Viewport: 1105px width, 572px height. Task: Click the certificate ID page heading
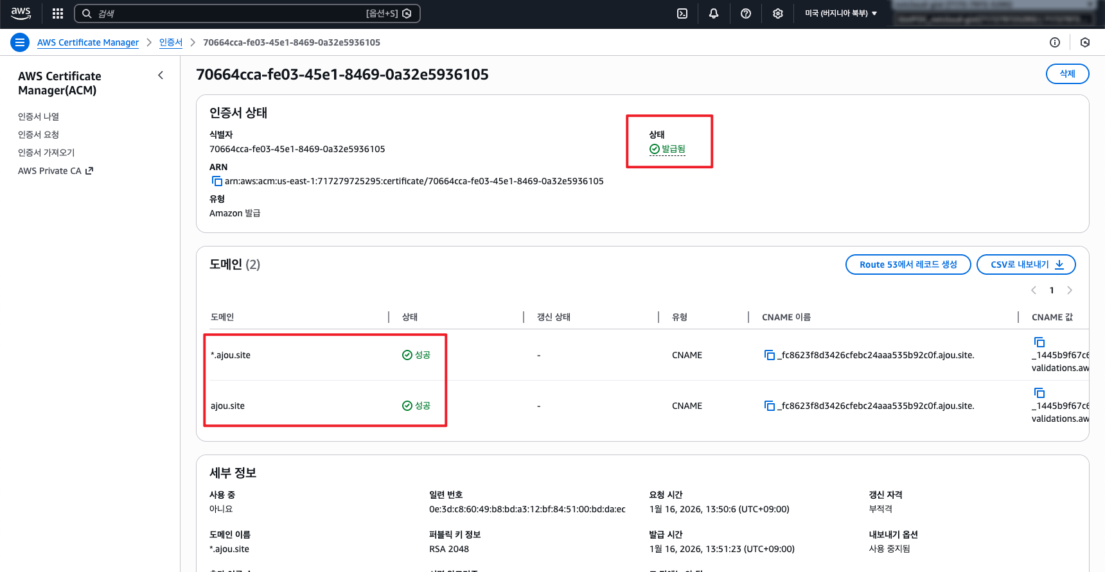(342, 74)
